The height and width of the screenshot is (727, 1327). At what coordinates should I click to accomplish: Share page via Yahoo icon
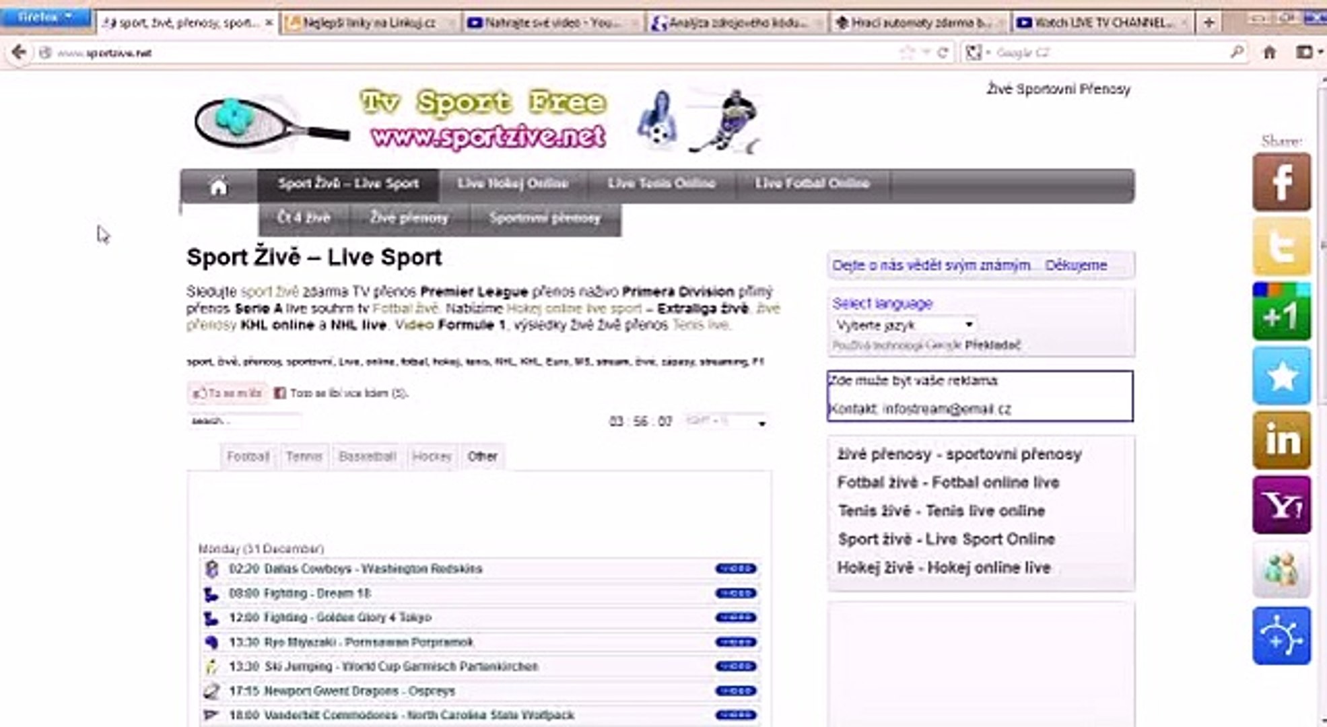tap(1281, 506)
